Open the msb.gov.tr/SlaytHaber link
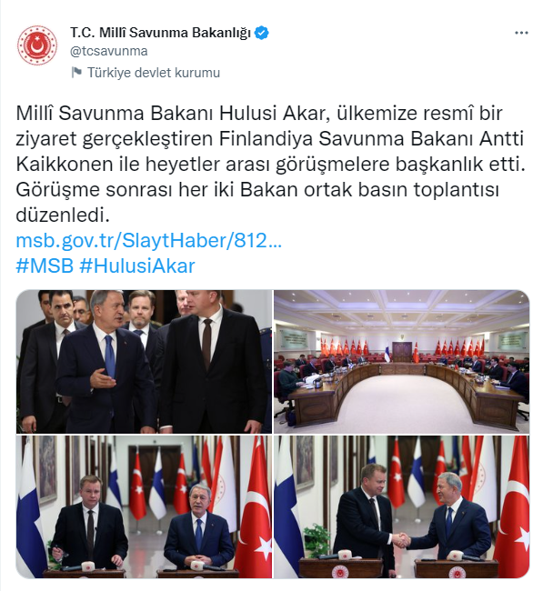The image size is (543, 591). (x=148, y=240)
